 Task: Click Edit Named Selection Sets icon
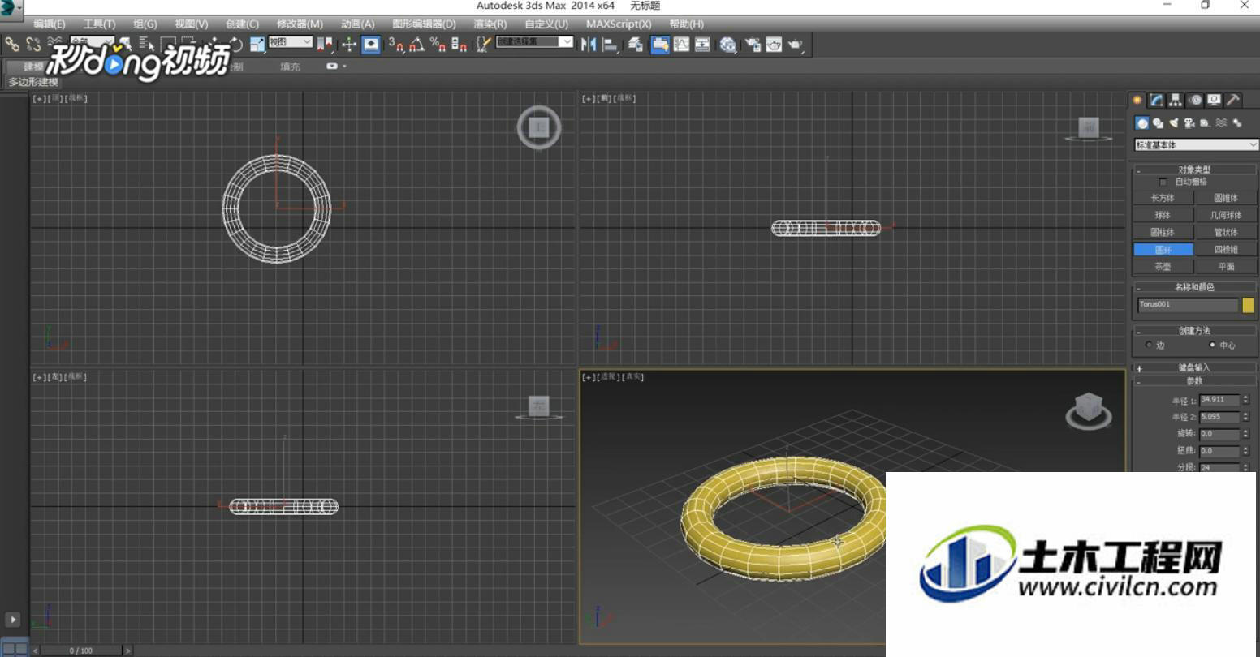[482, 45]
